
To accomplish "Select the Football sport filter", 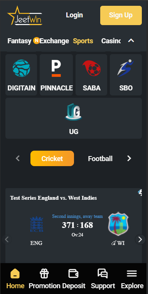I will coord(100,159).
